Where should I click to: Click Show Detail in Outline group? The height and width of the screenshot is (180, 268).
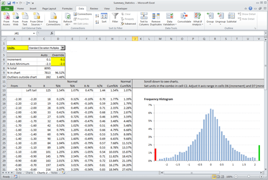pos(247,14)
